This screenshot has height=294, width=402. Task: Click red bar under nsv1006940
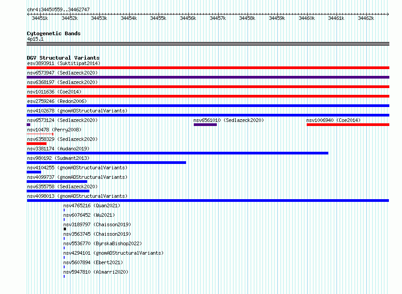point(348,125)
